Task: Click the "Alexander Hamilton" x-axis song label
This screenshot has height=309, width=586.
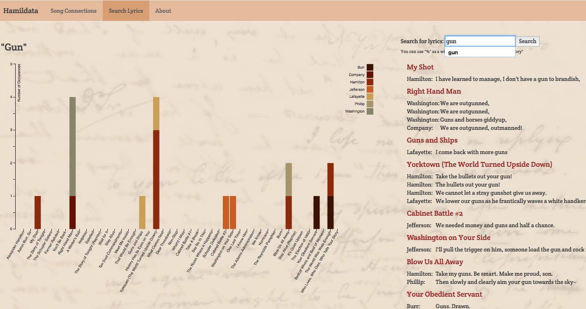Action: tap(16, 245)
